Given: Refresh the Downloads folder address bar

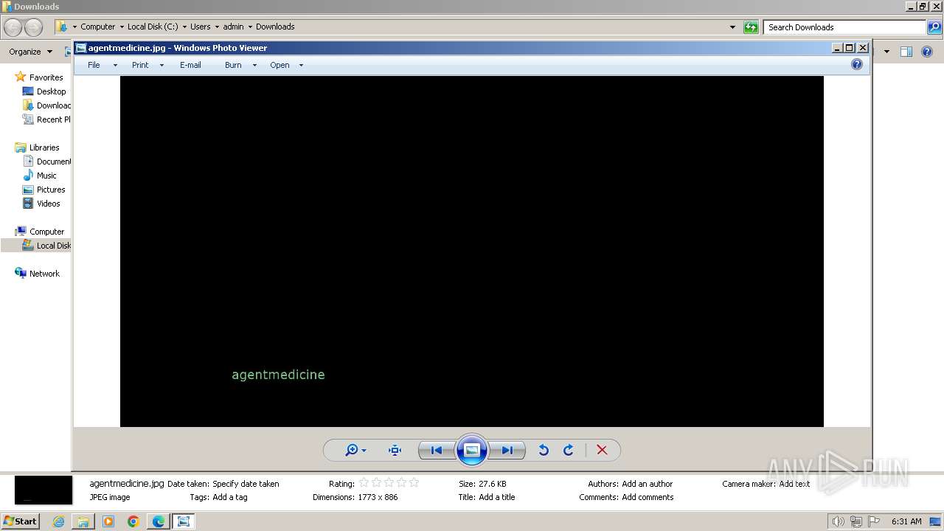Looking at the screenshot, I should (751, 27).
